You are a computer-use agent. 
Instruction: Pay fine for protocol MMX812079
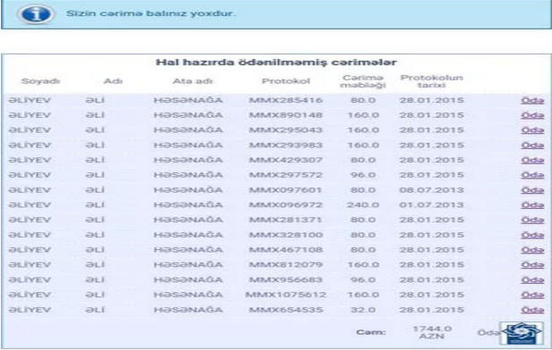coord(532,265)
